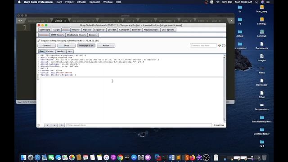This screenshot has height=162, width=288.
Task: Open Apple TV app in the Dock
Action: [127, 157]
